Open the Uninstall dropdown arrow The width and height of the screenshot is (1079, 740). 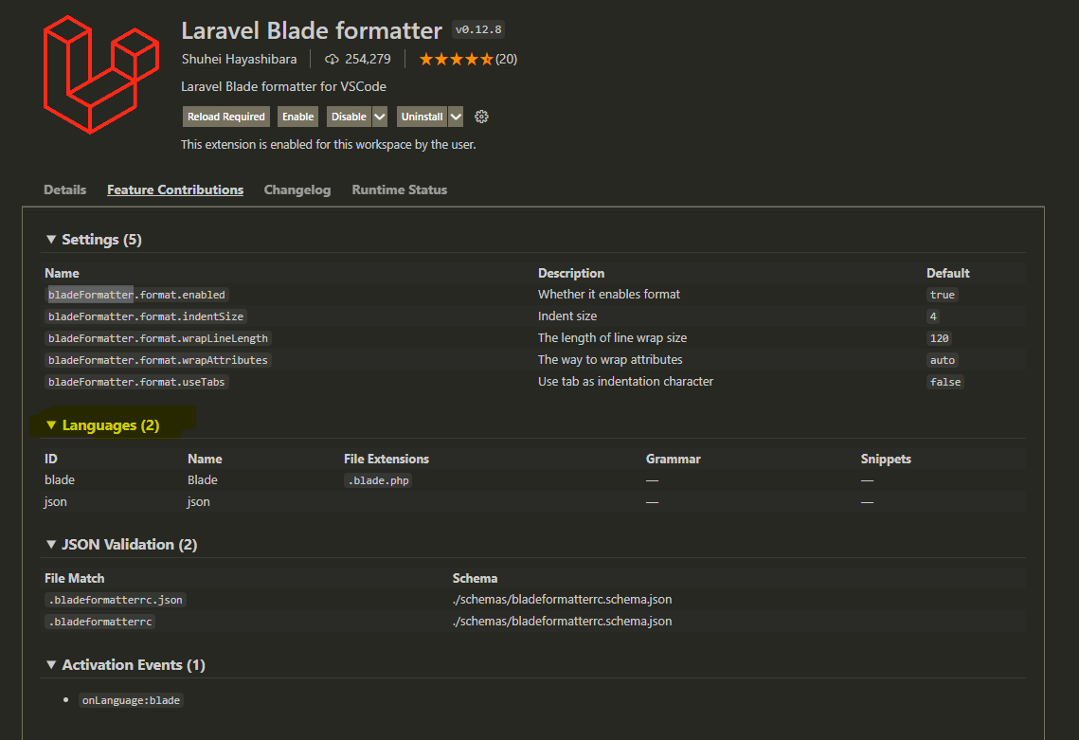456,117
